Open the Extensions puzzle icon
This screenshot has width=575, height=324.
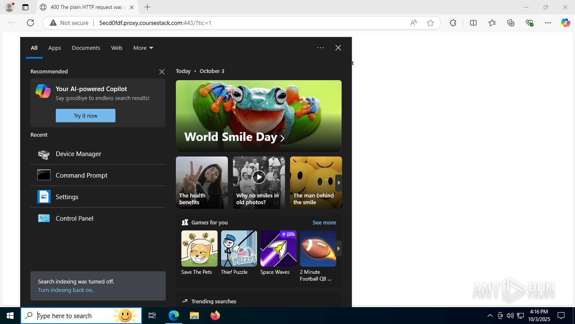click(453, 23)
